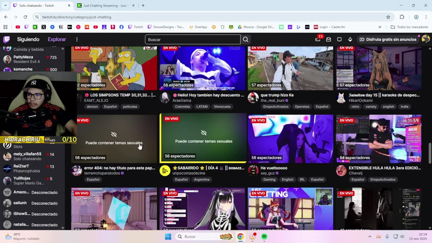Open Spotify from the taskbar
The width and height of the screenshot is (432, 243).
tap(264, 237)
